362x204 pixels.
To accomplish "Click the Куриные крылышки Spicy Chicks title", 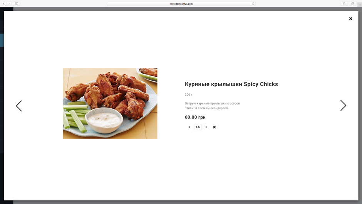I will pyautogui.click(x=231, y=84).
